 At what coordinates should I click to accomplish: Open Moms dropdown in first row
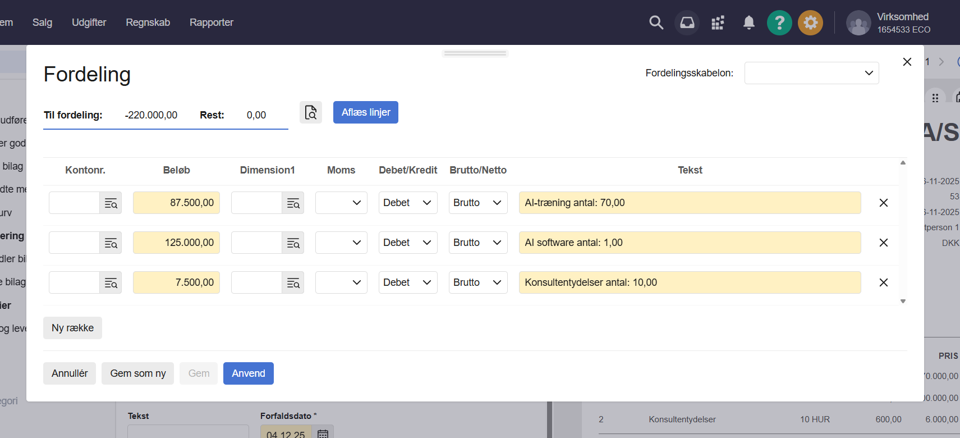click(x=341, y=203)
